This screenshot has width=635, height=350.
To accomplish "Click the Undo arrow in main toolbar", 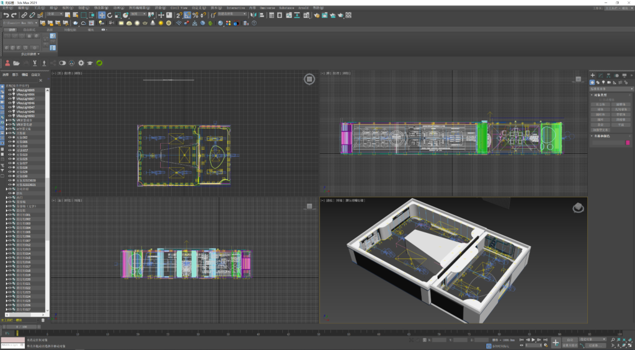I will (x=6, y=15).
